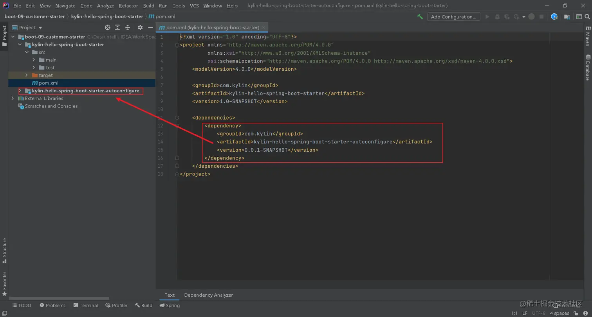Click the Debug bug icon
This screenshot has height=317, width=592.
coord(497,16)
